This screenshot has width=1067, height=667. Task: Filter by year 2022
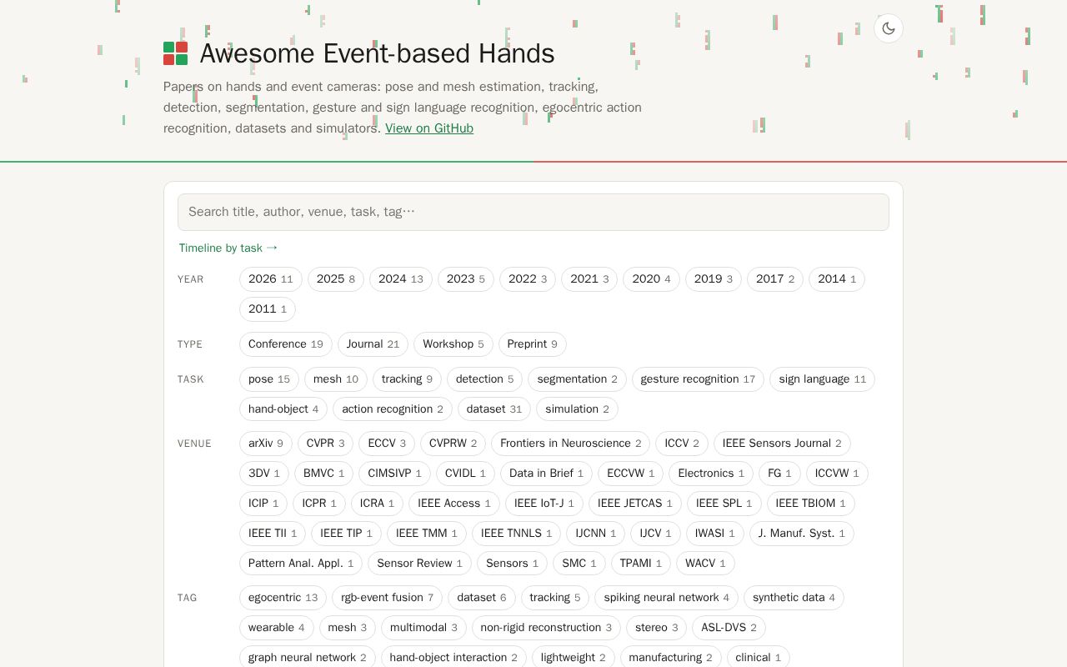pyautogui.click(x=528, y=279)
